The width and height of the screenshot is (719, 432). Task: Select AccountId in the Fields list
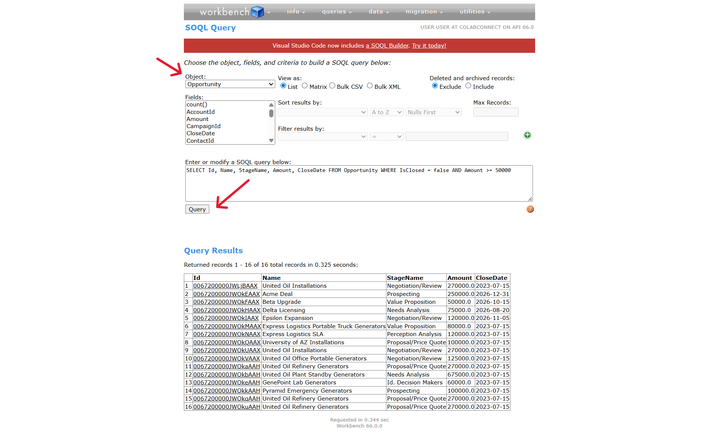(227, 112)
